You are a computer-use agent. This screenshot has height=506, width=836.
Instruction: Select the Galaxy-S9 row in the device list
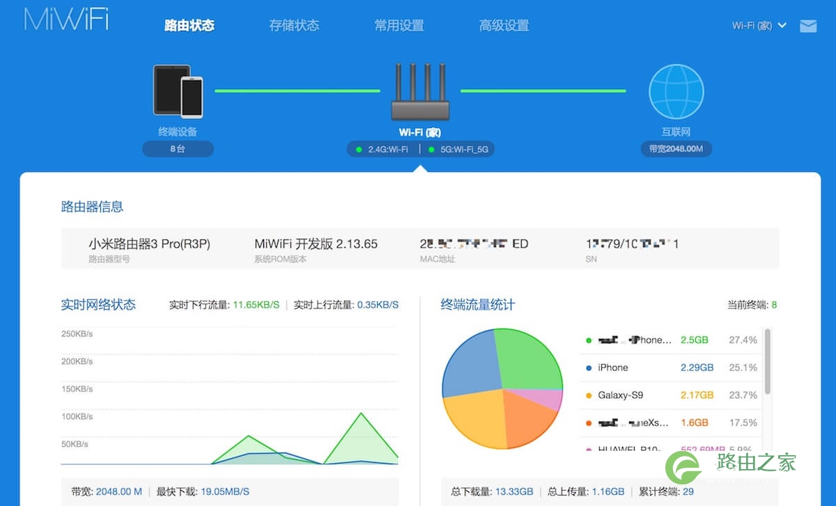pos(672,395)
